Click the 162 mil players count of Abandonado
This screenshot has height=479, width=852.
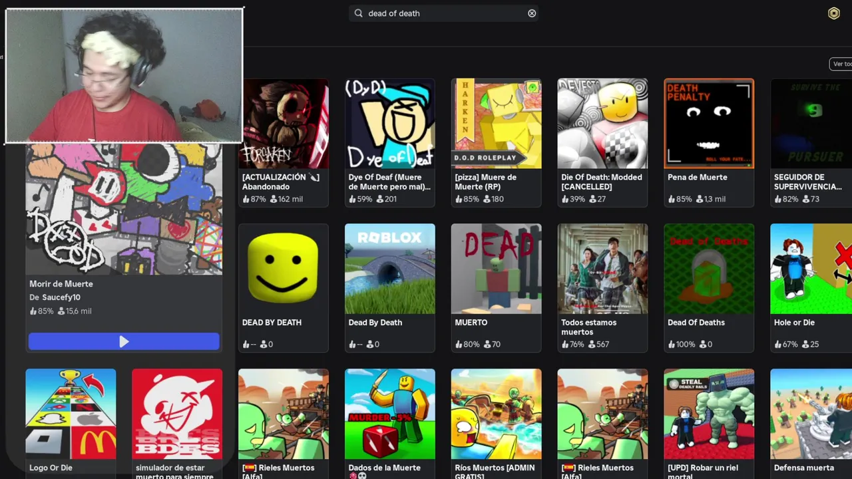click(286, 199)
